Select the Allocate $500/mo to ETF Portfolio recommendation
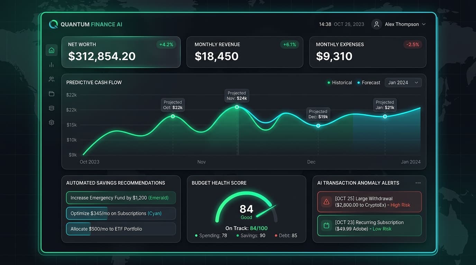Screen dimensions: 476x265 [121, 229]
